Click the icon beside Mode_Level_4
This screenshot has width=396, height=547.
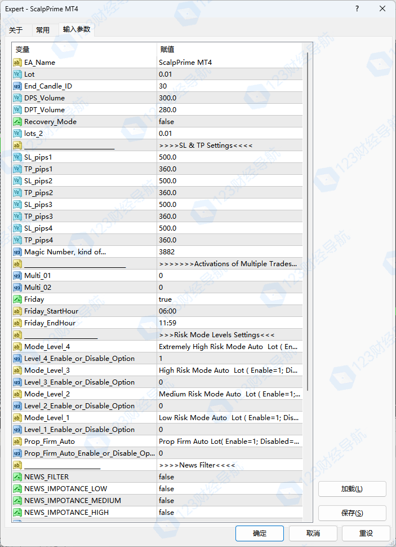pyautogui.click(x=17, y=347)
